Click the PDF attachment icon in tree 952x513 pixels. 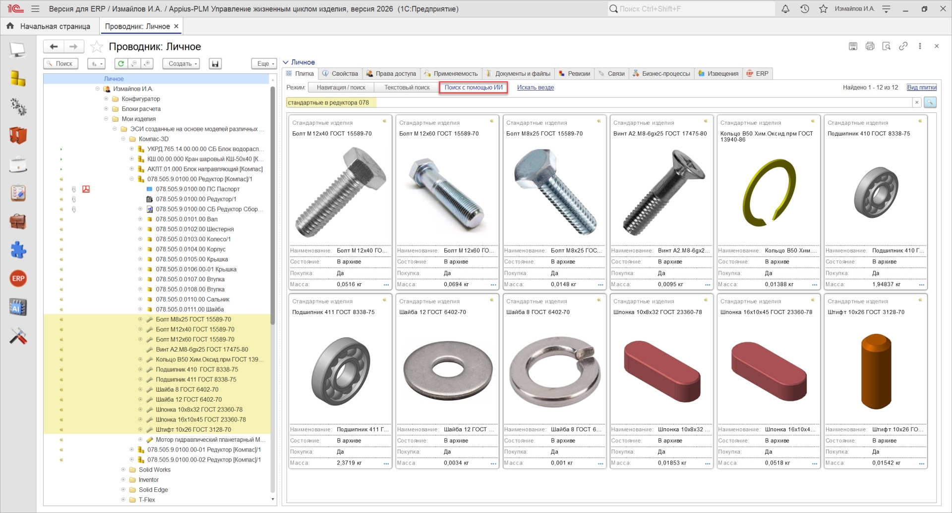pyautogui.click(x=86, y=189)
